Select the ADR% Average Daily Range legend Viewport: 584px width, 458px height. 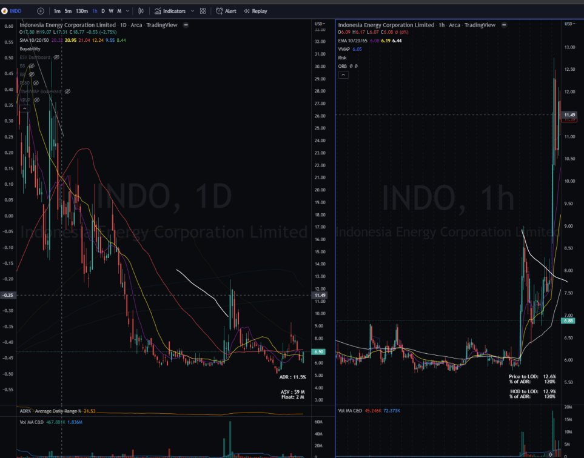point(50,411)
